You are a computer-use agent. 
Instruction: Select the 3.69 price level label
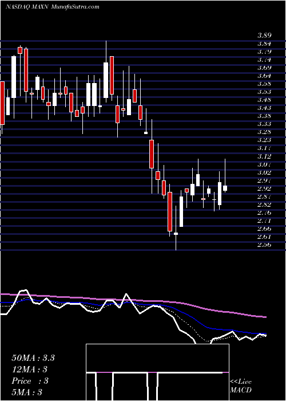tap(264, 68)
